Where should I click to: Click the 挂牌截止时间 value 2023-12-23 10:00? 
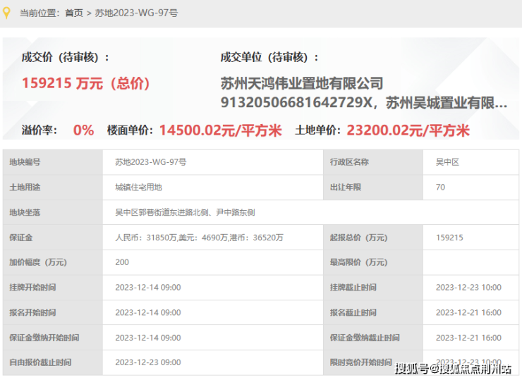(468, 288)
